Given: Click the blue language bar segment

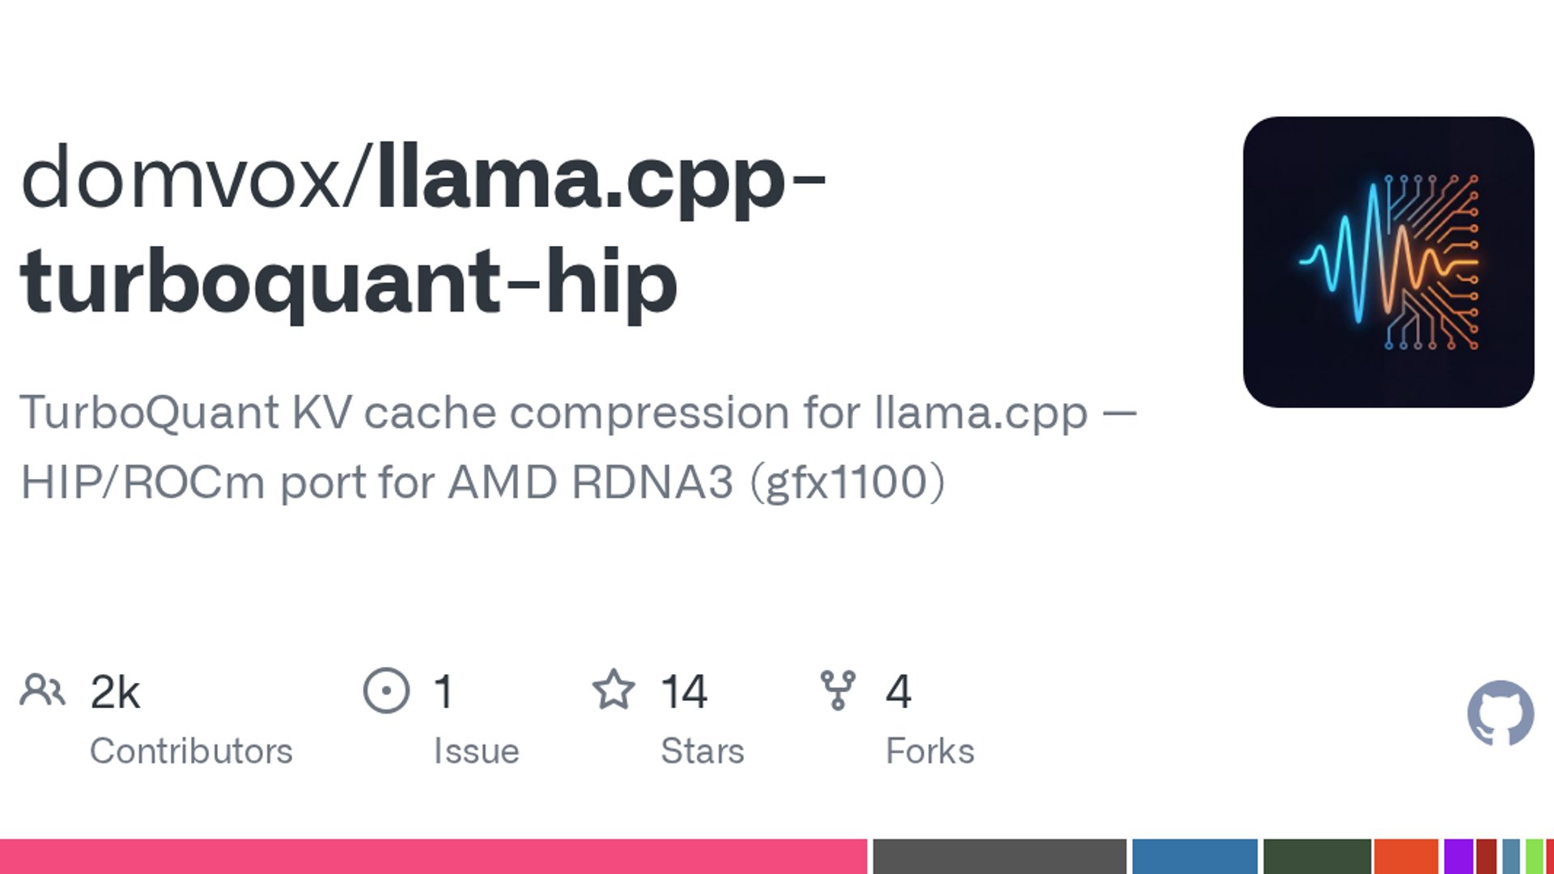Looking at the screenshot, I should (x=1195, y=856).
